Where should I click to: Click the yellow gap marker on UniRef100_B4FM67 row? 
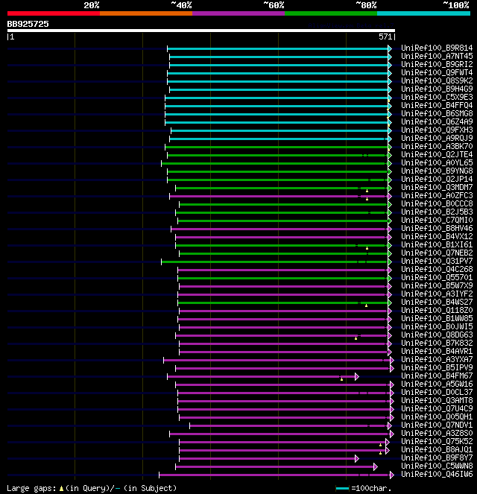pos(341,379)
